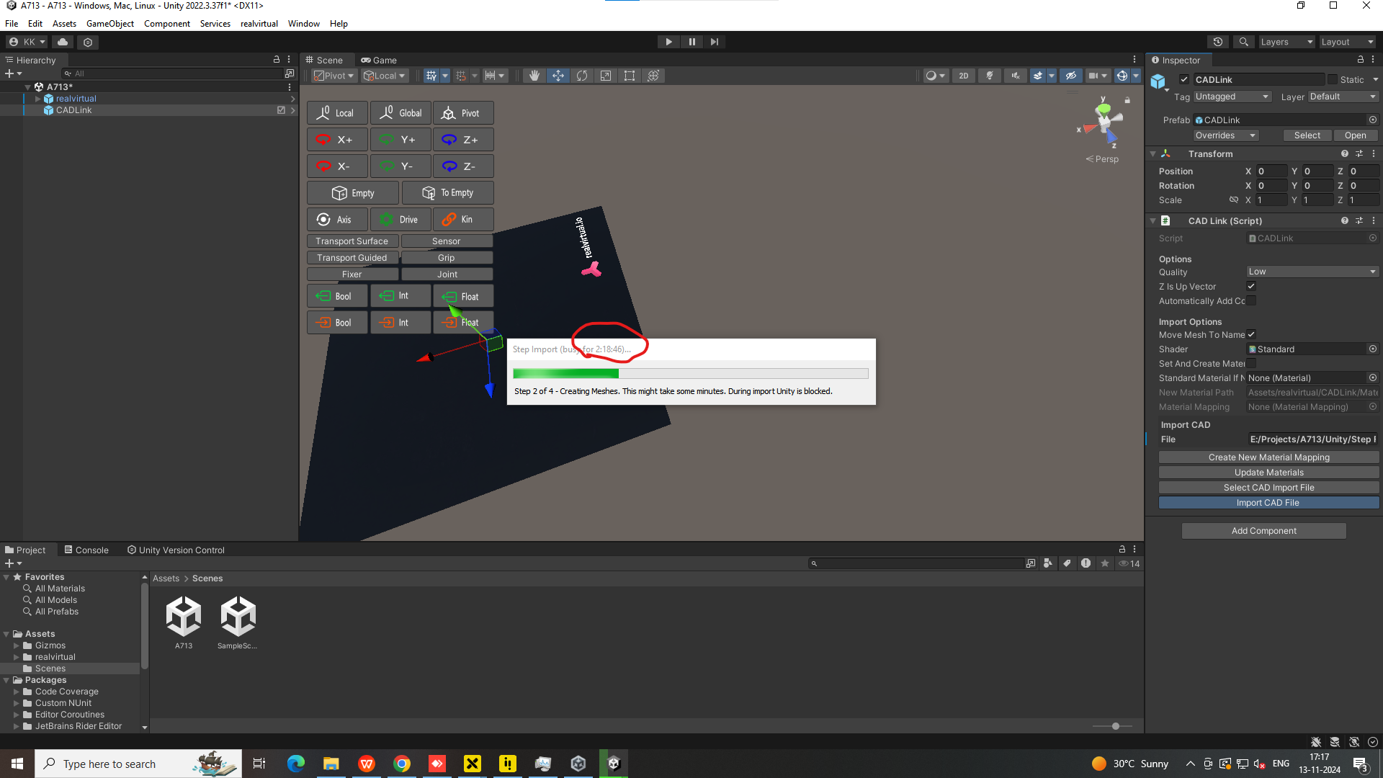The width and height of the screenshot is (1383, 778).
Task: Open the Layers dropdown in top bar
Action: point(1286,42)
